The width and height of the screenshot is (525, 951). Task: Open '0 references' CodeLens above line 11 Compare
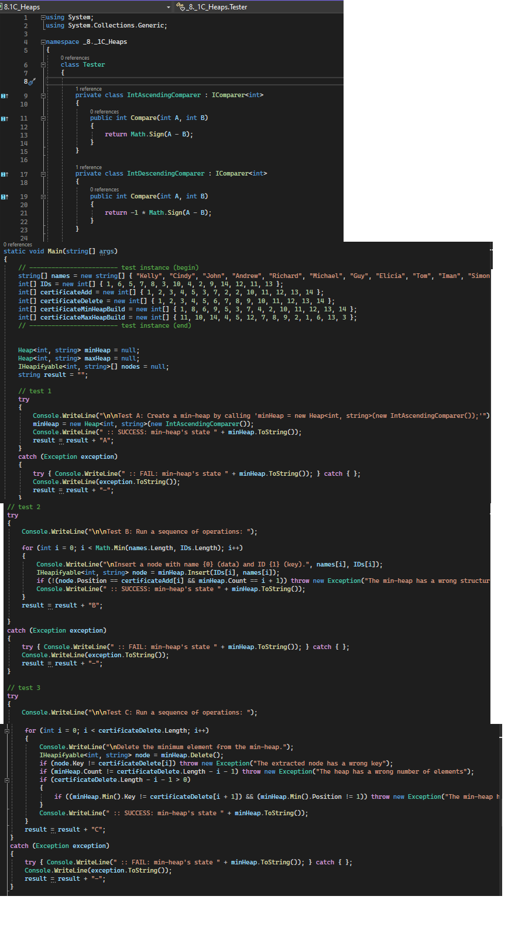coord(104,112)
